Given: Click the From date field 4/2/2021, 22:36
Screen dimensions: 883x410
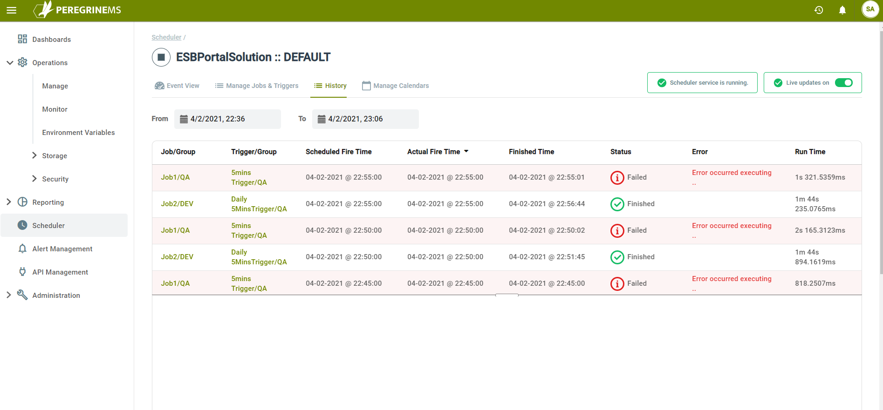Looking at the screenshot, I should [227, 119].
